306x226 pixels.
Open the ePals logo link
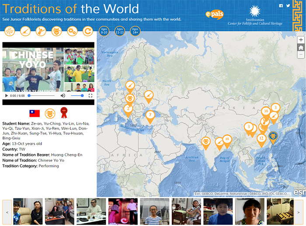click(215, 14)
